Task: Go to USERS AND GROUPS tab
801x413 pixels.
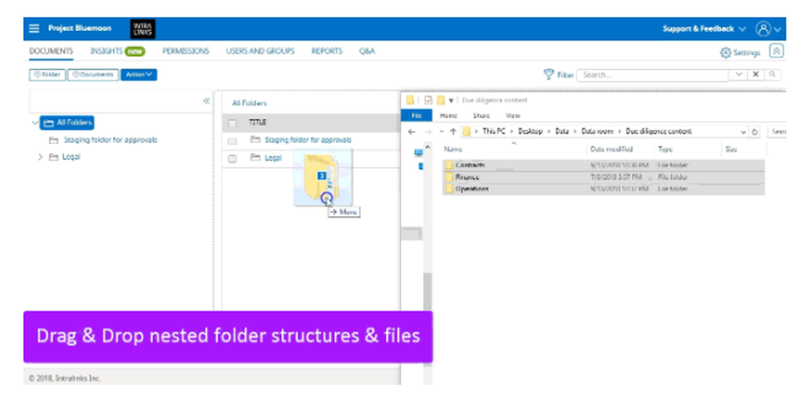Action: tap(260, 51)
